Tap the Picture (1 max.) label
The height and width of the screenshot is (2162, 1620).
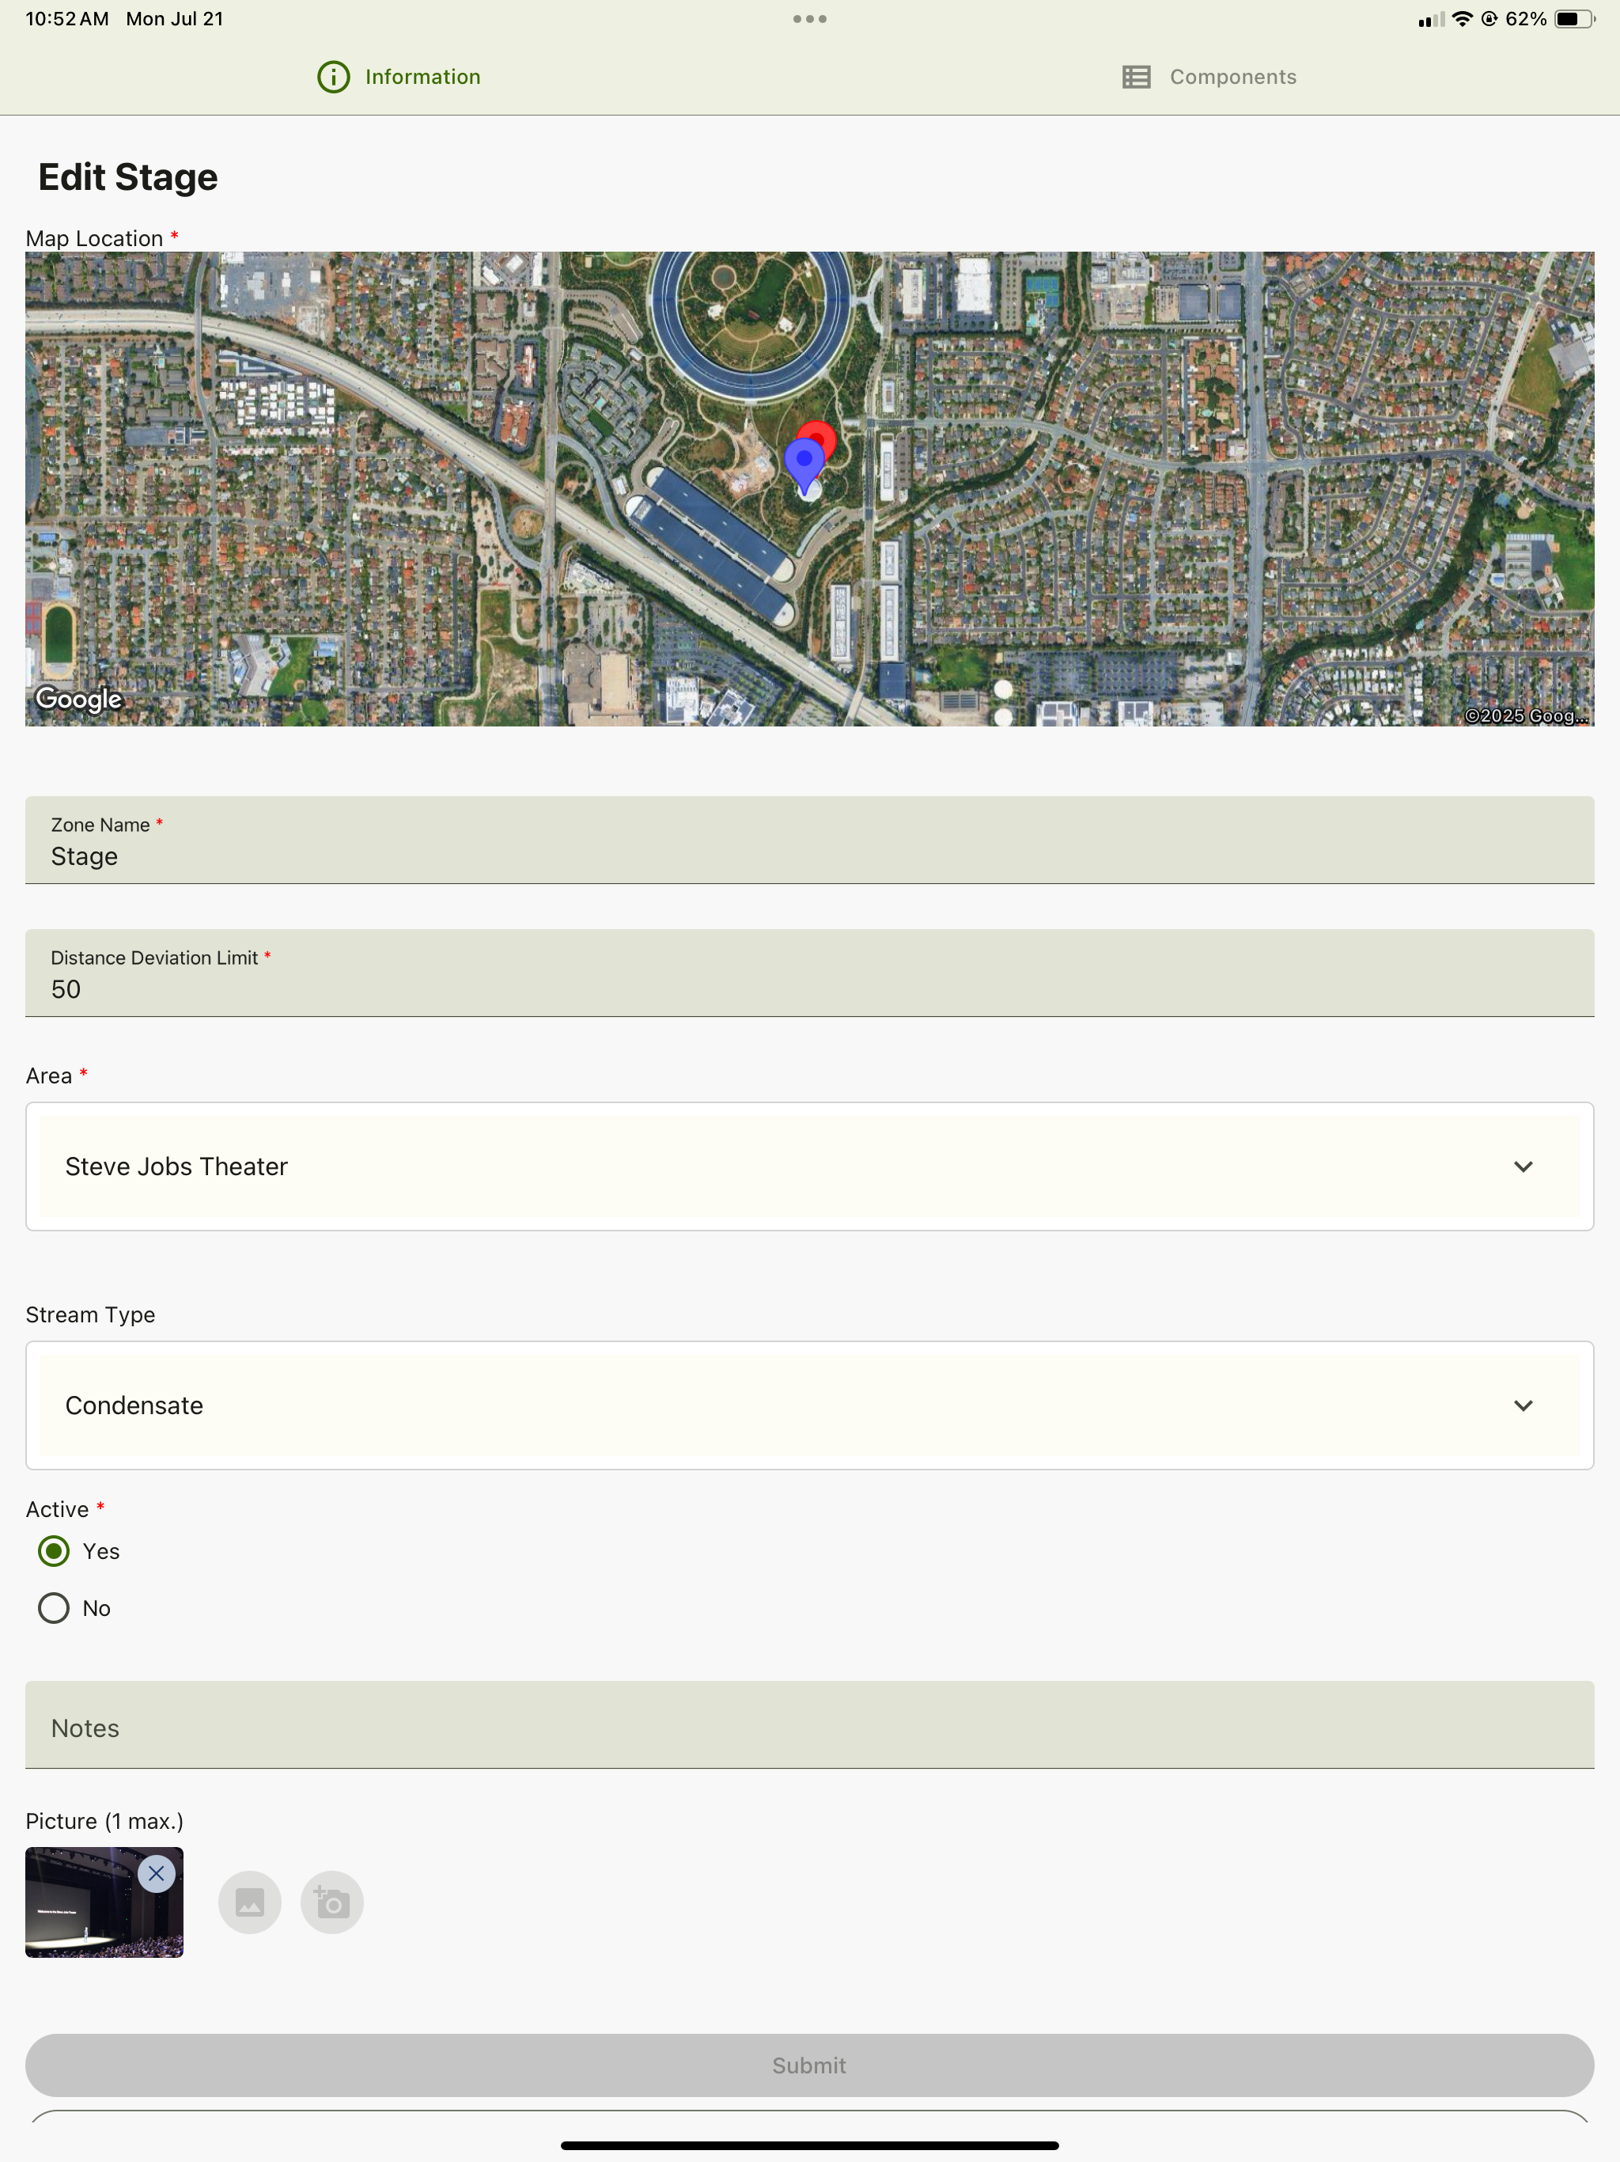[104, 1821]
